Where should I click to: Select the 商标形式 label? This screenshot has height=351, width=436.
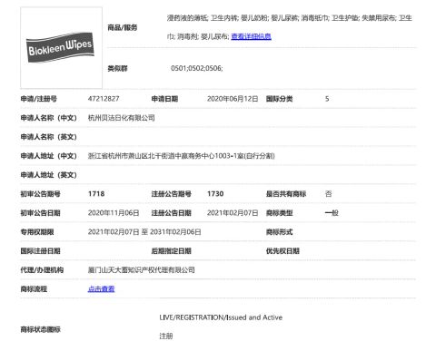[279, 232]
